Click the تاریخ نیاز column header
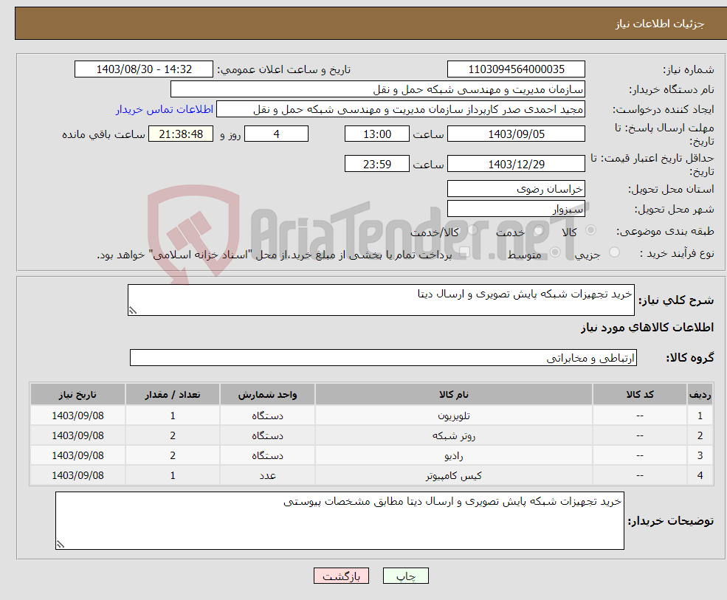The height and width of the screenshot is (600, 727). click(78, 394)
